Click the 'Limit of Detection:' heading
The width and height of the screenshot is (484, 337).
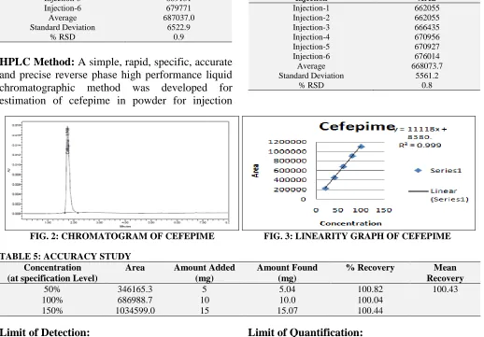pyautogui.click(x=45, y=332)
